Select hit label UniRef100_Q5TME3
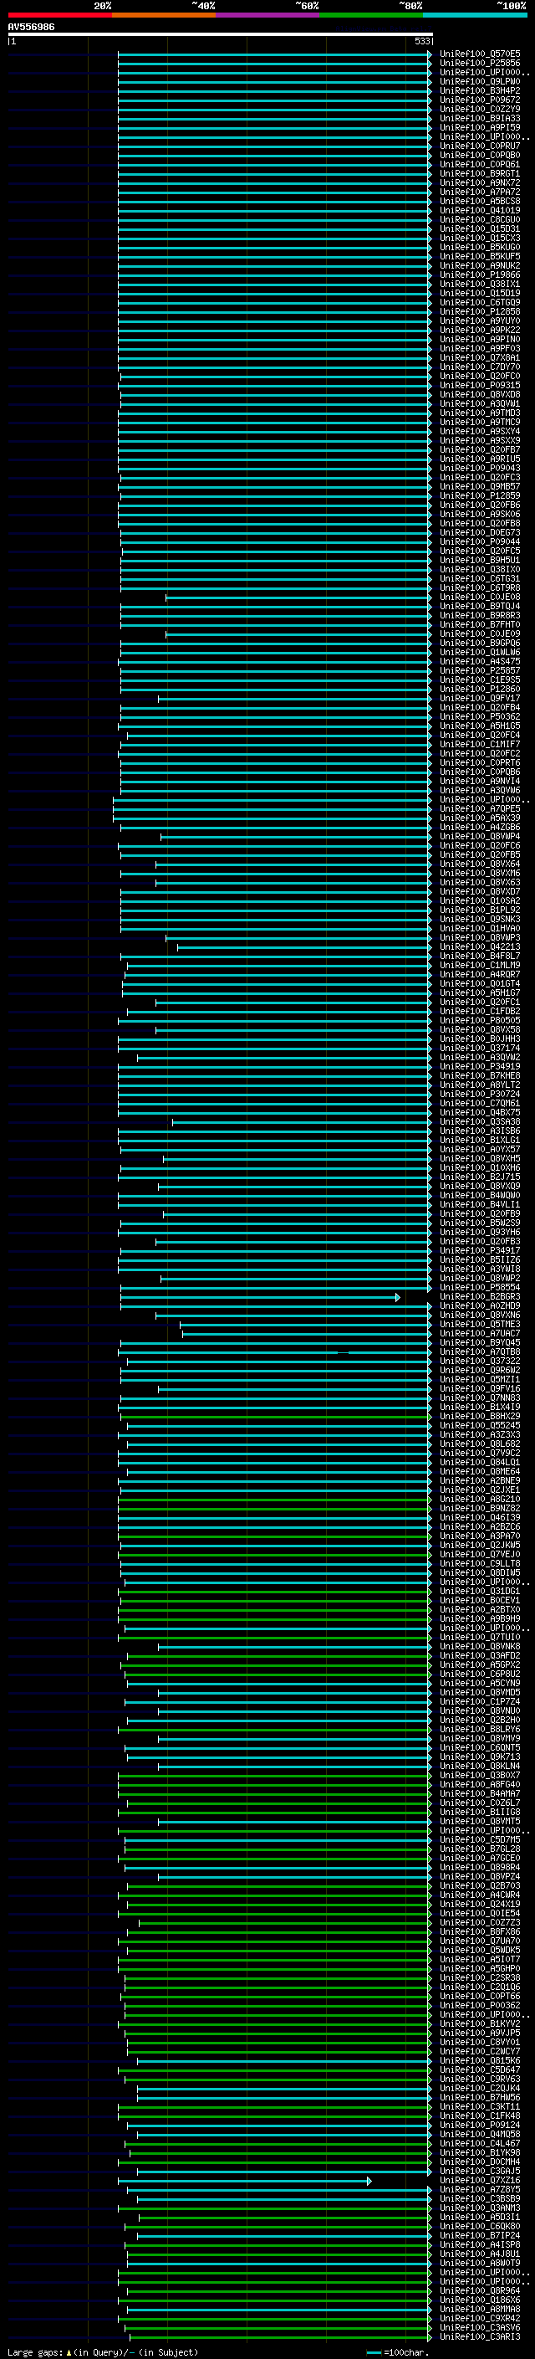The height and width of the screenshot is (2359, 535). point(480,1324)
